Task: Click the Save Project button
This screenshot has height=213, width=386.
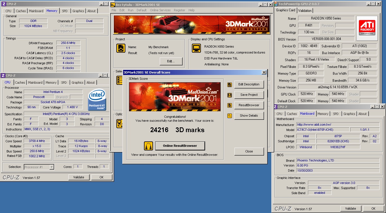Action: click(249, 95)
